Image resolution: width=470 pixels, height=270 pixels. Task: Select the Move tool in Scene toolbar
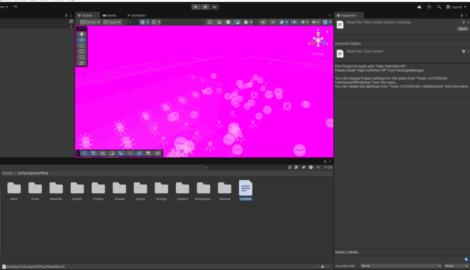82,40
